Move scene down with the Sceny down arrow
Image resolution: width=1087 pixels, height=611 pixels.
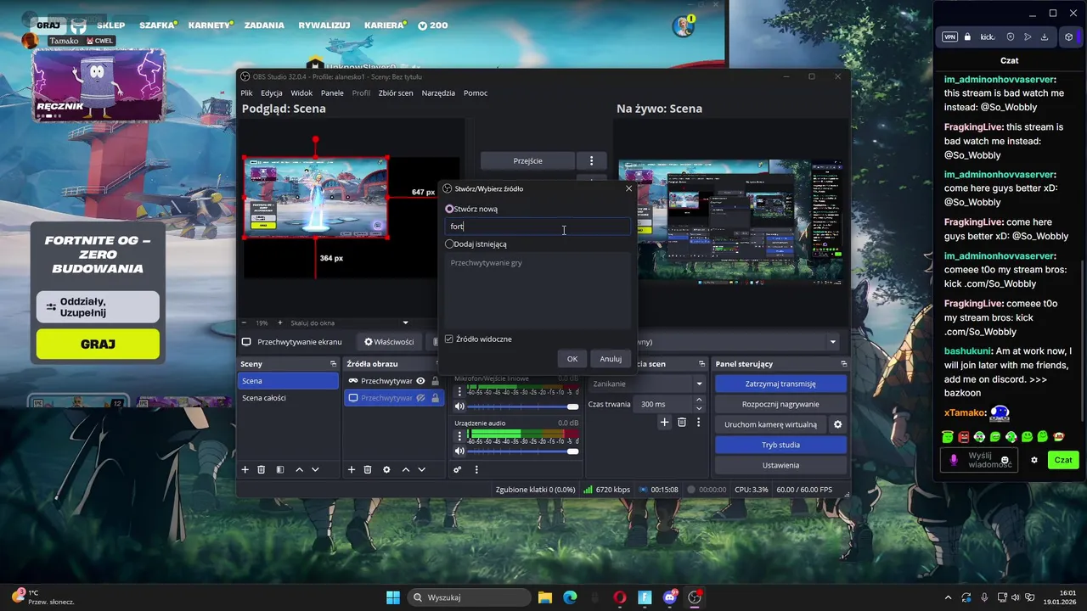click(x=315, y=469)
